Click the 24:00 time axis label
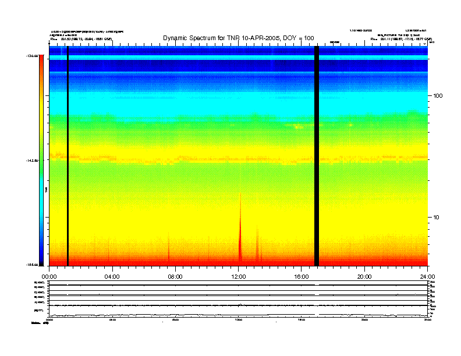Image resolution: width=461 pixels, height=356 pixels. coord(427,277)
